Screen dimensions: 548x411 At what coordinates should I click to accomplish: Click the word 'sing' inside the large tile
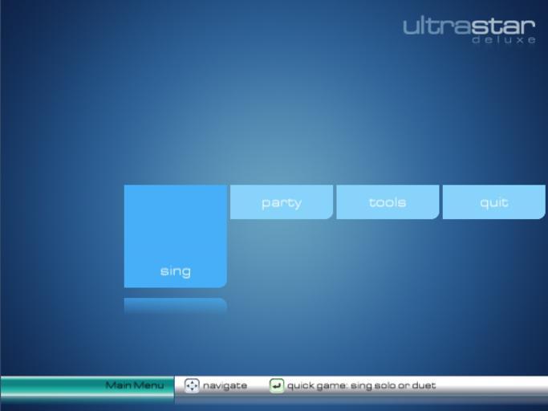tap(175, 271)
